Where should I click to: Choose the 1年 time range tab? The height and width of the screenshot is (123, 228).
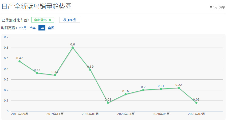(42, 28)
